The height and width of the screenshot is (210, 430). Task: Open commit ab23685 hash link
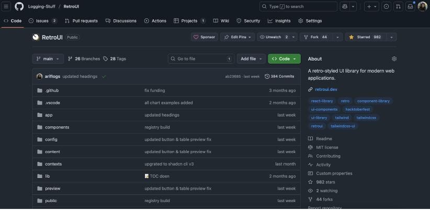[x=233, y=77]
